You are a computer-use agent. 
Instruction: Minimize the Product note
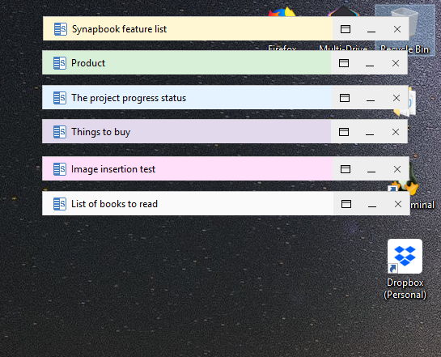tap(370, 63)
